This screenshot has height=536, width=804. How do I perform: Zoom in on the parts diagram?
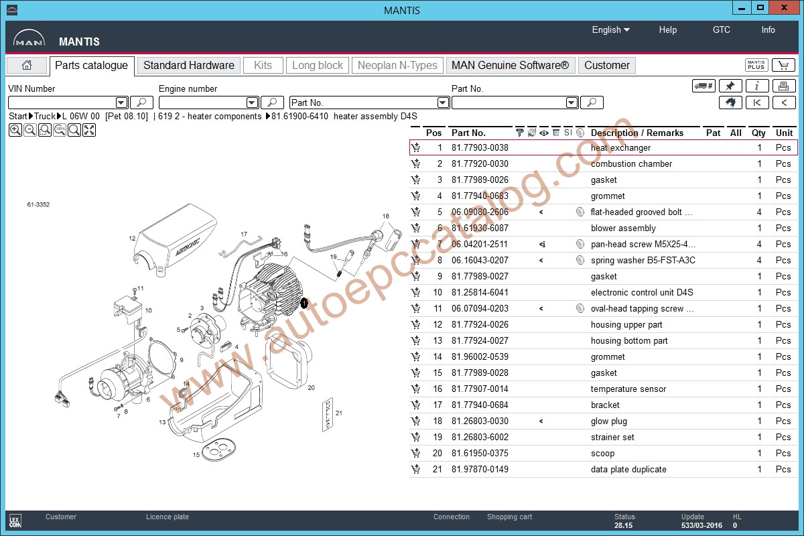click(x=15, y=130)
